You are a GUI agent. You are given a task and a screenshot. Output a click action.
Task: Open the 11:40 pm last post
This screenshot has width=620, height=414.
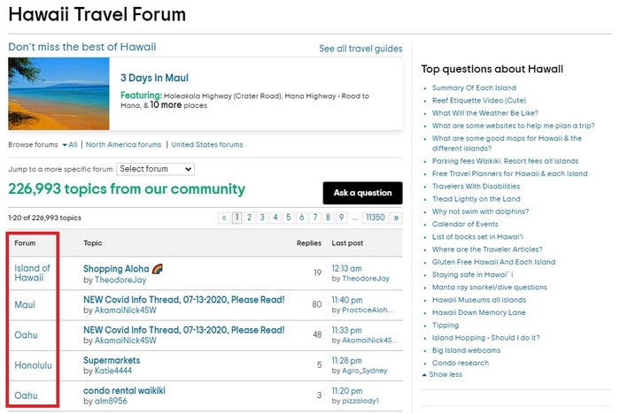pyautogui.click(x=347, y=300)
